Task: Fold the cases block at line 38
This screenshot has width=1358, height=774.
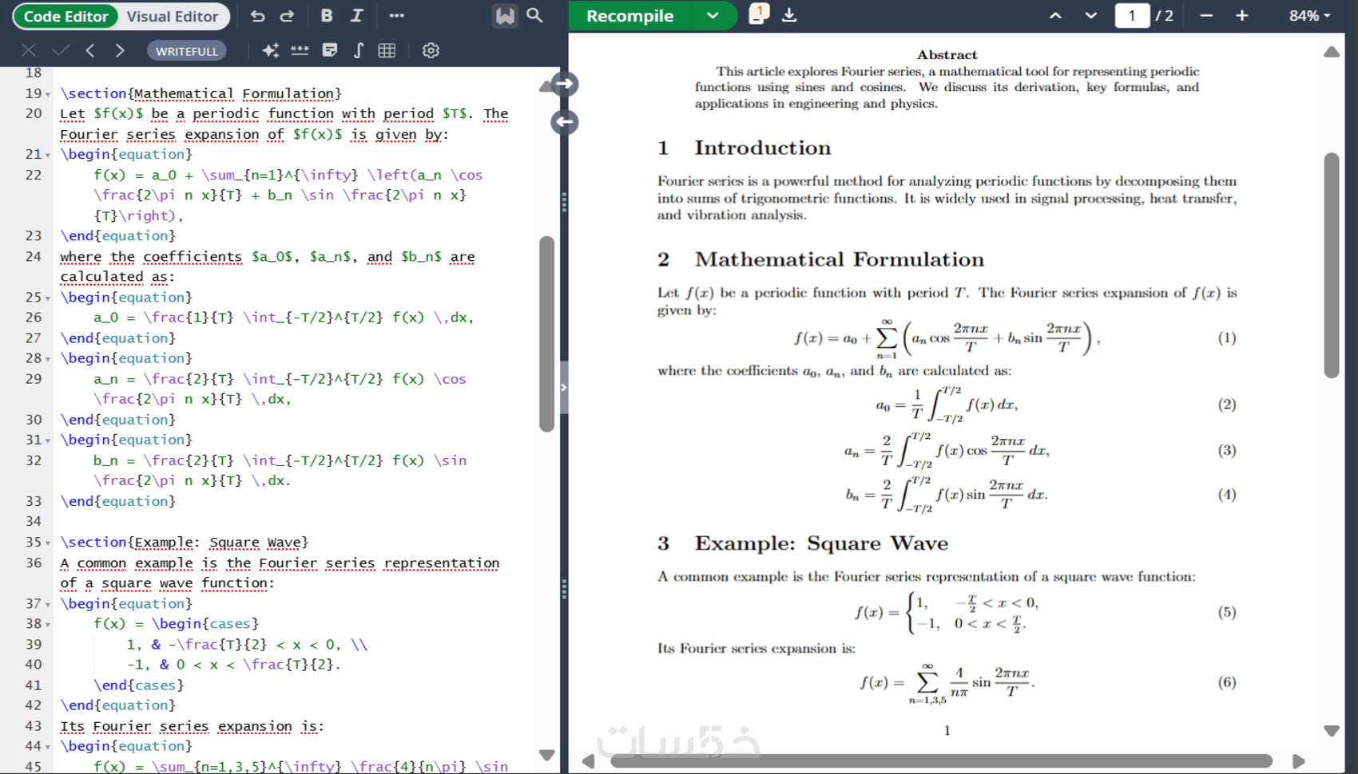Action: tap(48, 625)
